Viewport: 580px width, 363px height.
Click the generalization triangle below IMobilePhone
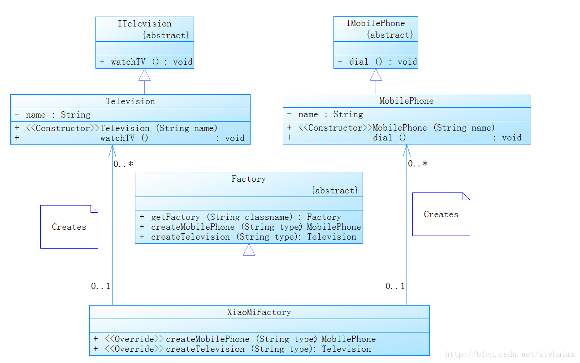pos(376,75)
